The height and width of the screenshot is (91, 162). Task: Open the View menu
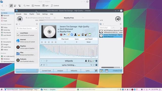click(25, 14)
